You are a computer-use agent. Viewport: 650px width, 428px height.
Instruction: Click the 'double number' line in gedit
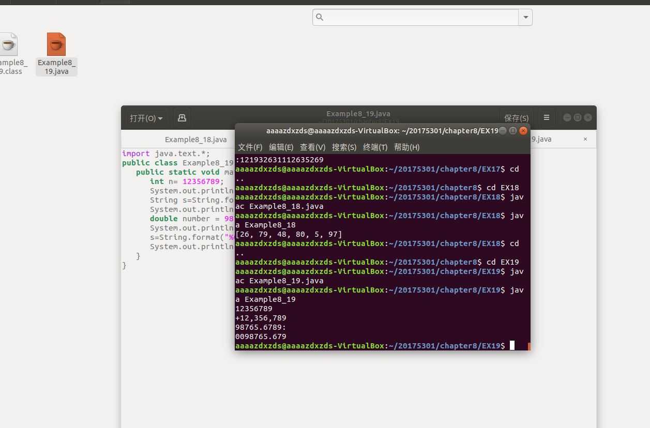192,219
